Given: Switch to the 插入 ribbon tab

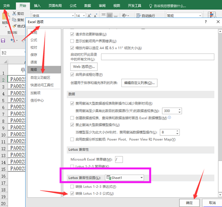Looking at the screenshot, I should 37,6.
